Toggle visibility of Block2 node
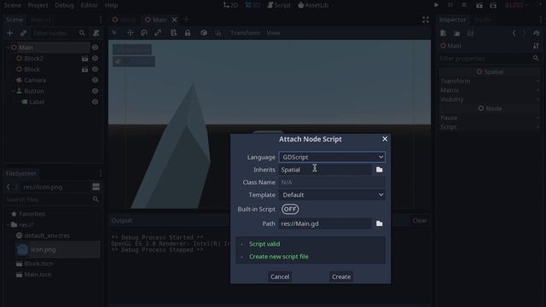Image resolution: width=546 pixels, height=307 pixels. click(x=95, y=59)
